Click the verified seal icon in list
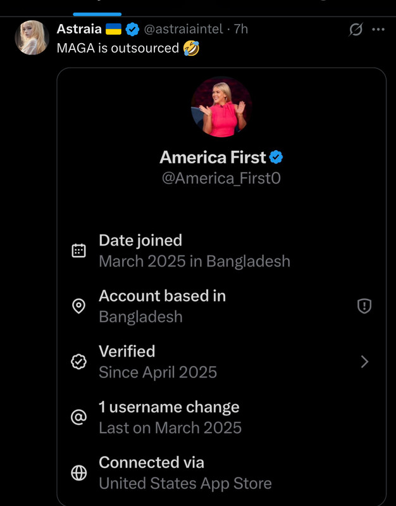 point(79,362)
